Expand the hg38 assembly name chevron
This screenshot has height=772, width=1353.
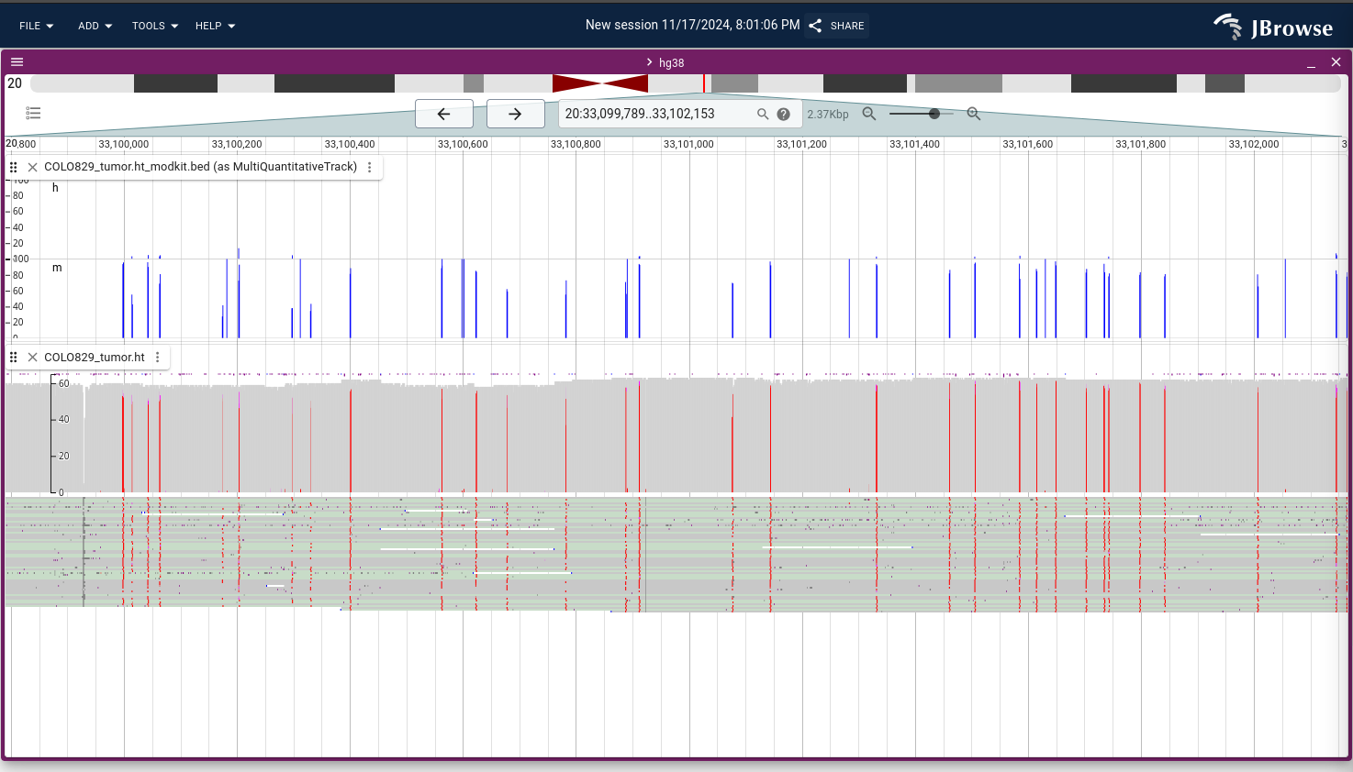(649, 62)
